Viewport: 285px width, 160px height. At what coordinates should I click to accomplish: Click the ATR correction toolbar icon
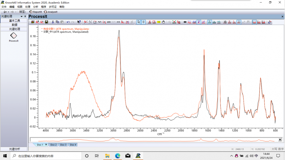109,22
